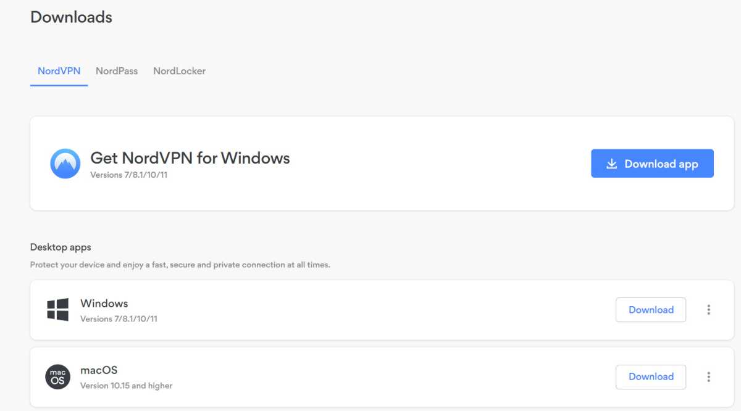Open more options for the Windows app
The width and height of the screenshot is (741, 411).
point(709,310)
